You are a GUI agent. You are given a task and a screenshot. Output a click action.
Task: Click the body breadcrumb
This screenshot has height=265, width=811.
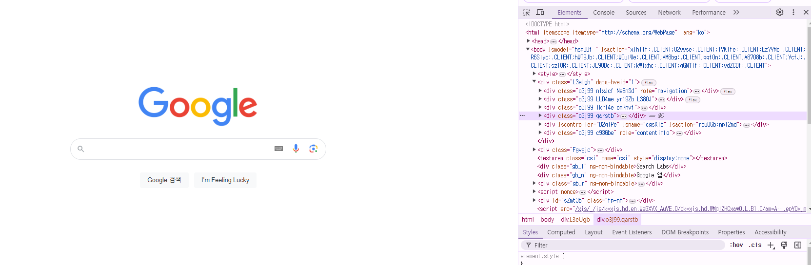[x=547, y=220]
